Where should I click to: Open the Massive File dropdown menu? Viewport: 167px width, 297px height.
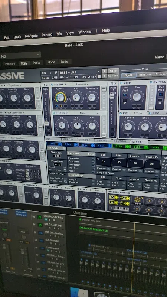coord(47,73)
